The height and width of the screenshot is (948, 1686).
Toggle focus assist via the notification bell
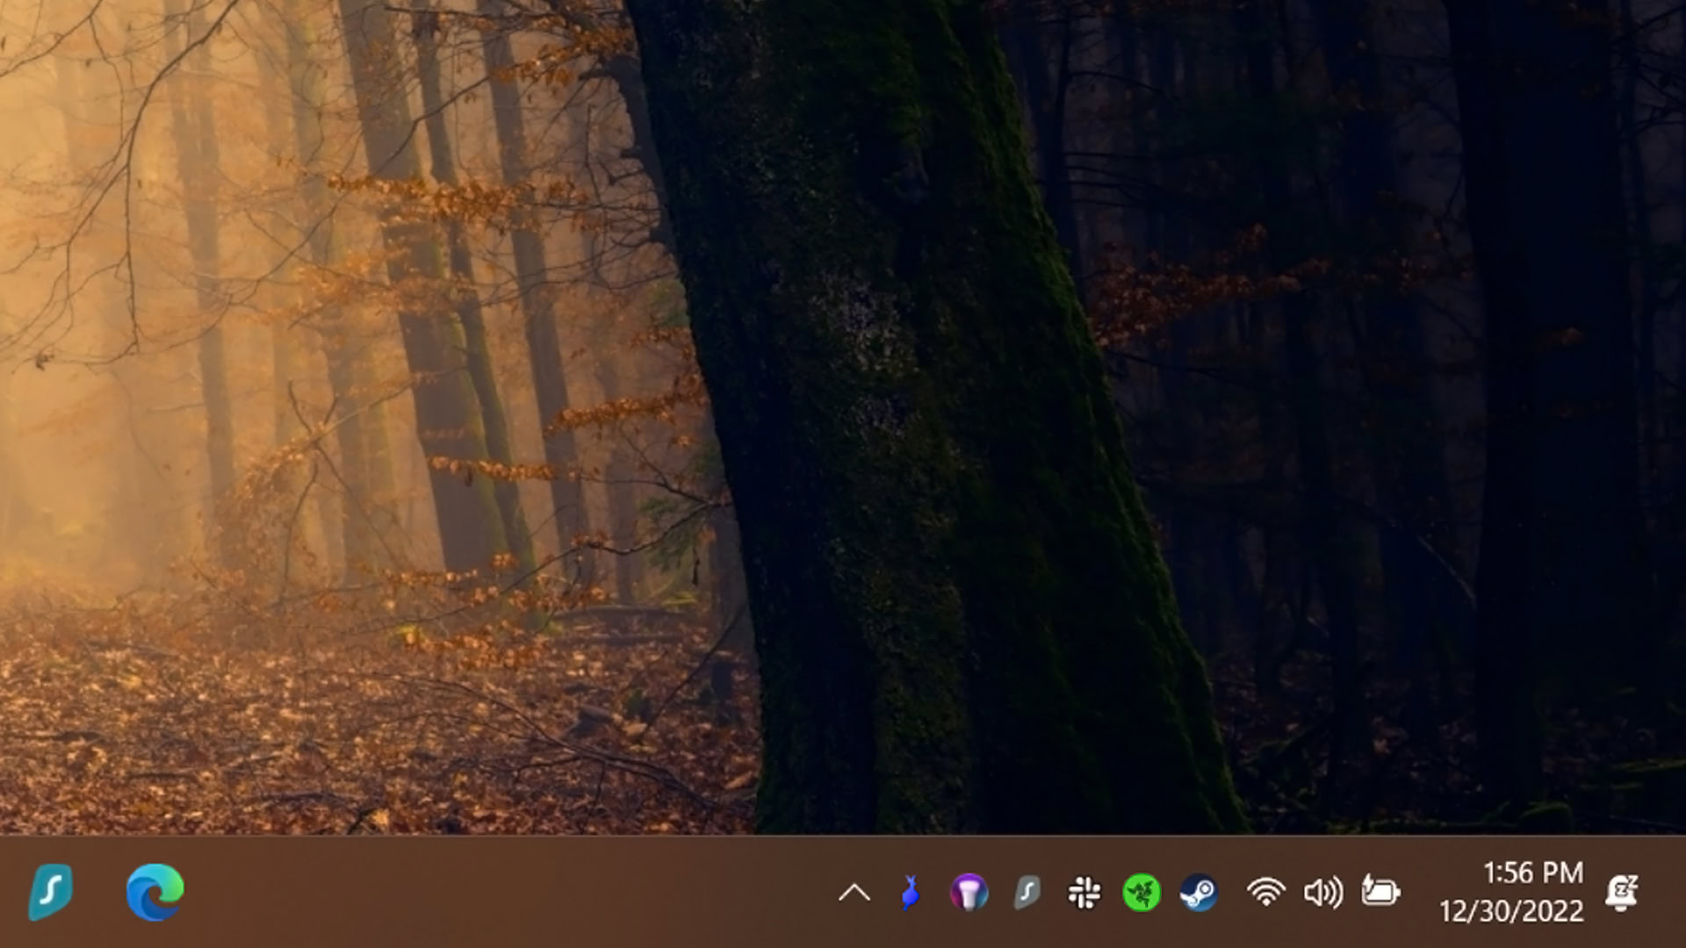[1621, 893]
